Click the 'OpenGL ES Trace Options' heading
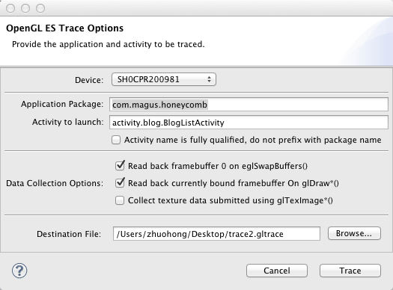 [64, 28]
